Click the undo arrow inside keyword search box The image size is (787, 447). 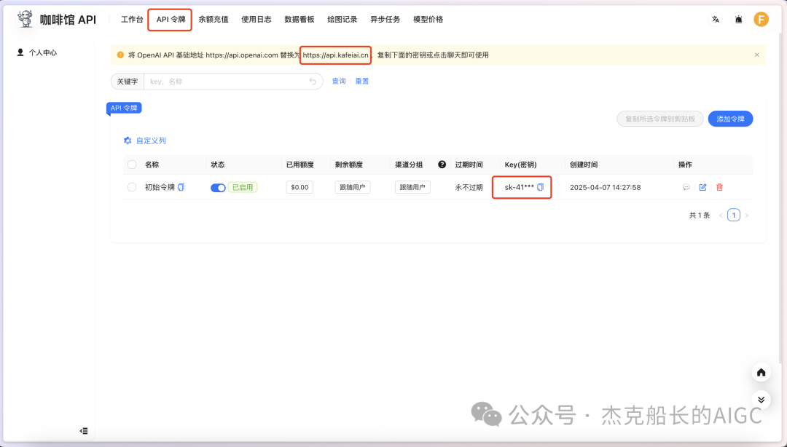coord(313,82)
